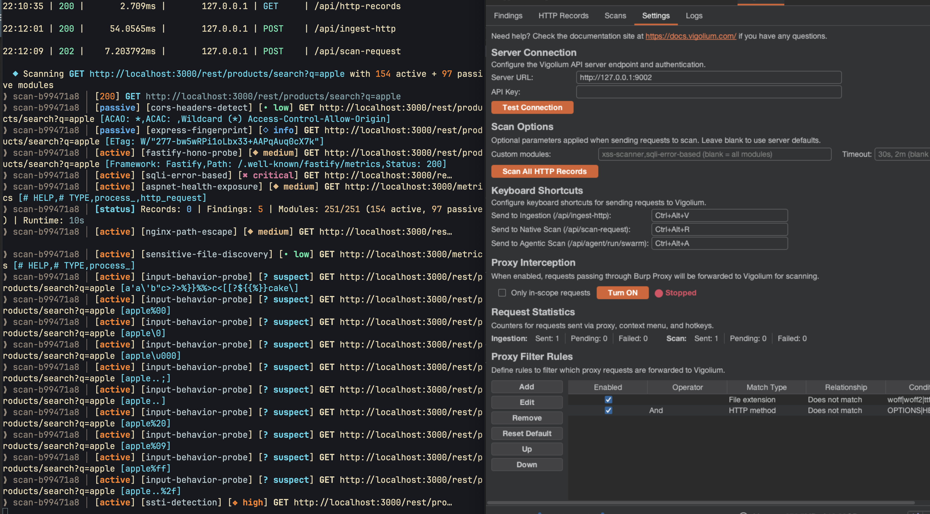Click the [apple..%2f] probe line in terminal
The width and height of the screenshot is (930, 514).
pyautogui.click(x=243, y=486)
